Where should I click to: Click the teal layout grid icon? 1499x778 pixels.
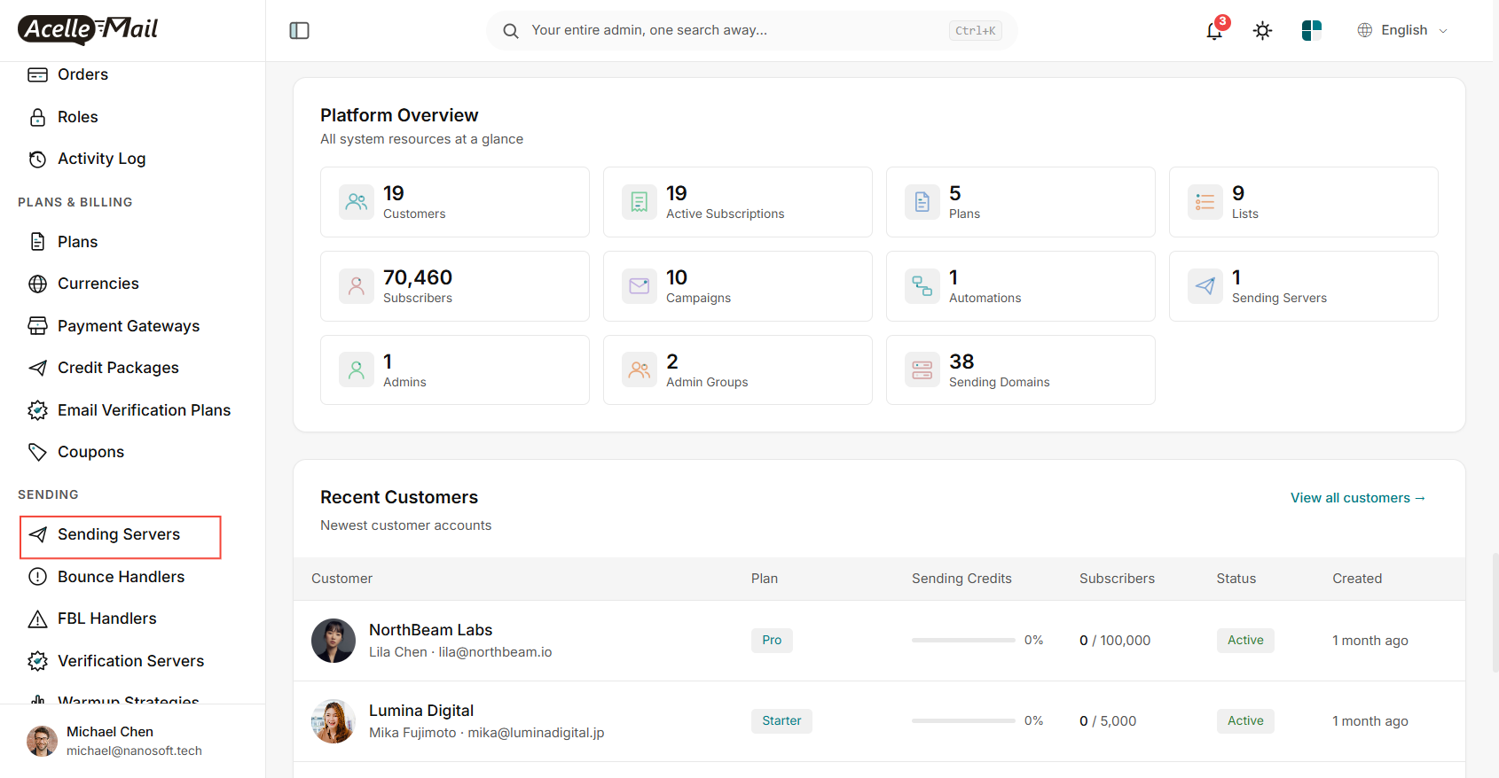[1312, 31]
